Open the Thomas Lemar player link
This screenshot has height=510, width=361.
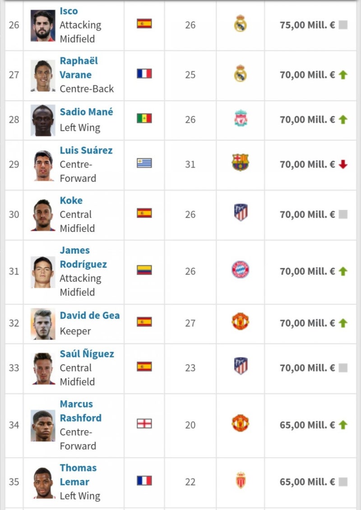pyautogui.click(x=78, y=474)
